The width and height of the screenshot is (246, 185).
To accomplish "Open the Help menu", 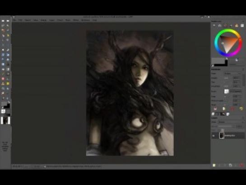I will pyautogui.click(x=95, y=20).
